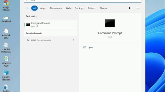165x92 pixels.
Task: Click the Open icon in details pane
Action: (84, 47)
